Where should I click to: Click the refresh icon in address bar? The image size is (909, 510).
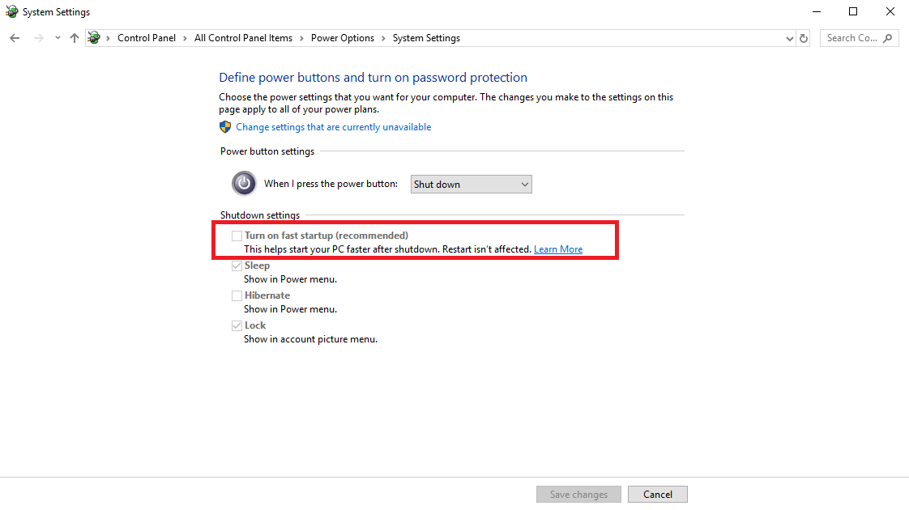803,37
